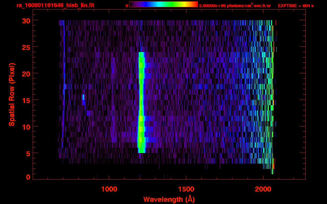Click the EXPTIME = 604 s label
This screenshot has height=204, width=327.
click(296, 6)
